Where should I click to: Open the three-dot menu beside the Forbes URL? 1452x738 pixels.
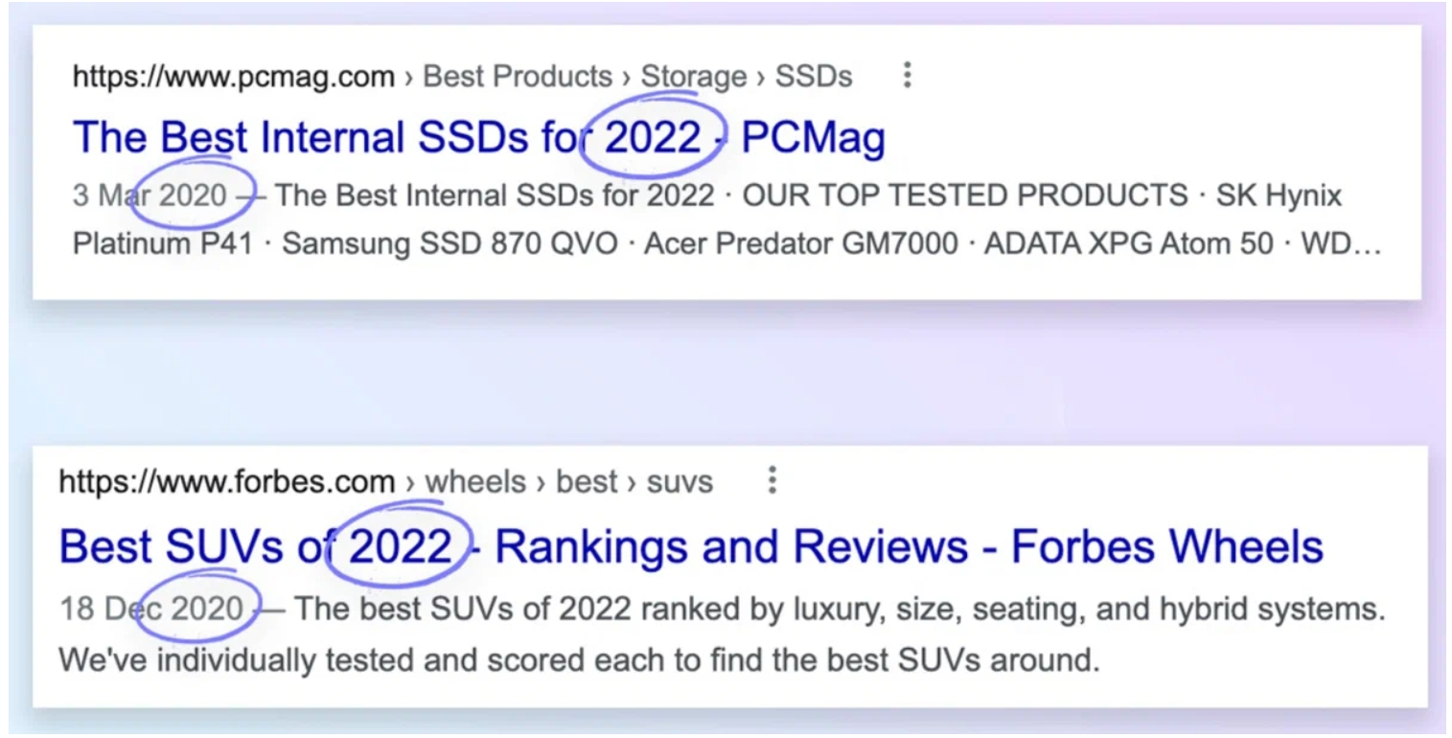(x=772, y=480)
